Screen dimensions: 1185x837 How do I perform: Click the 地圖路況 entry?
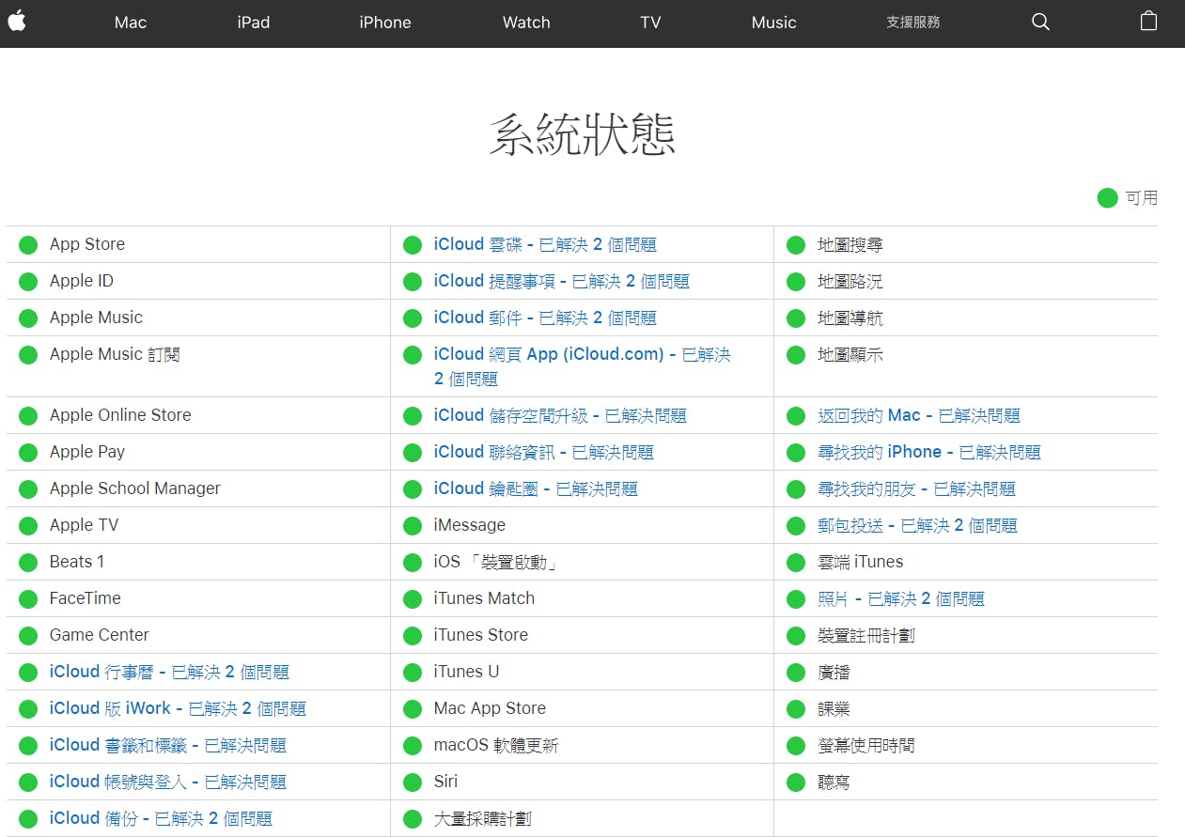tap(850, 281)
